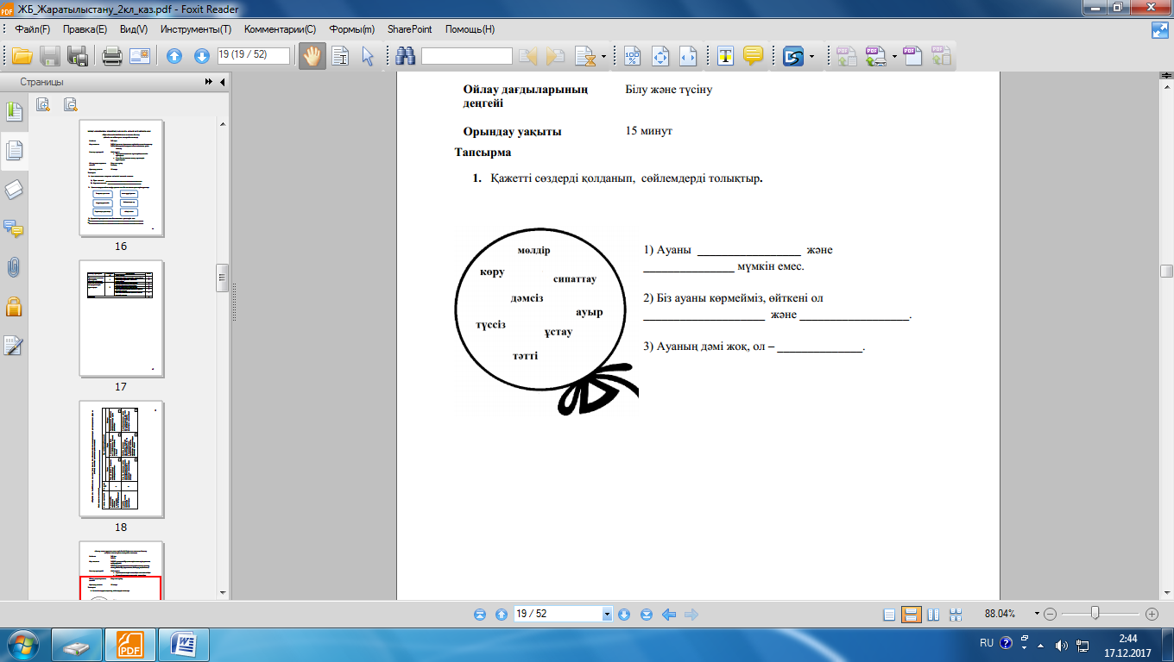Go to previous page in status bar
This screenshot has width=1174, height=662.
(x=502, y=615)
